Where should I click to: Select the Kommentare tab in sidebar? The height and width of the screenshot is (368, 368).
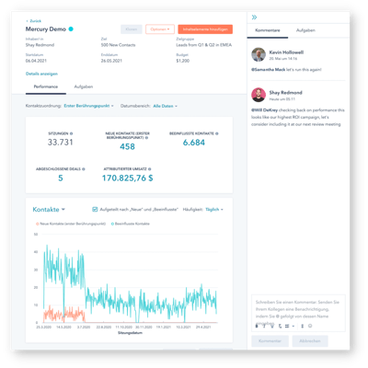[268, 30]
